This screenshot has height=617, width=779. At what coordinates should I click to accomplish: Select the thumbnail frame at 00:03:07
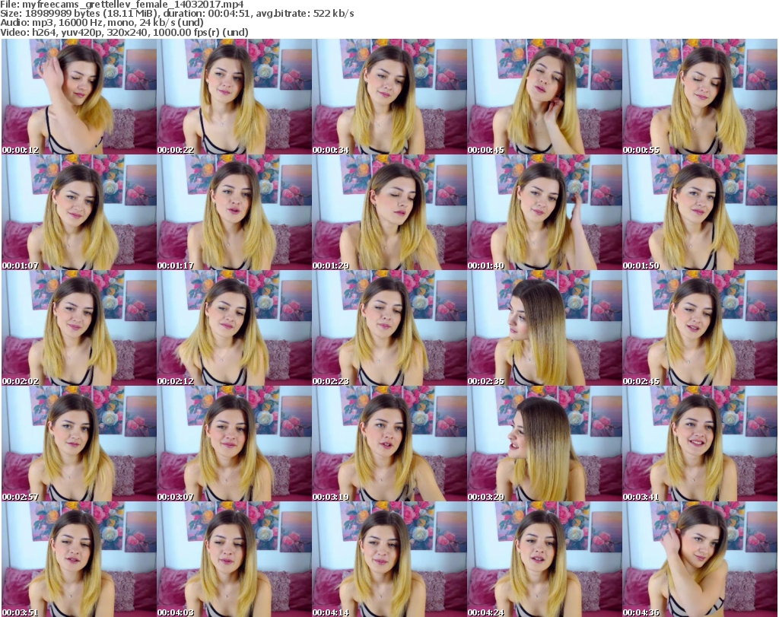click(234, 444)
